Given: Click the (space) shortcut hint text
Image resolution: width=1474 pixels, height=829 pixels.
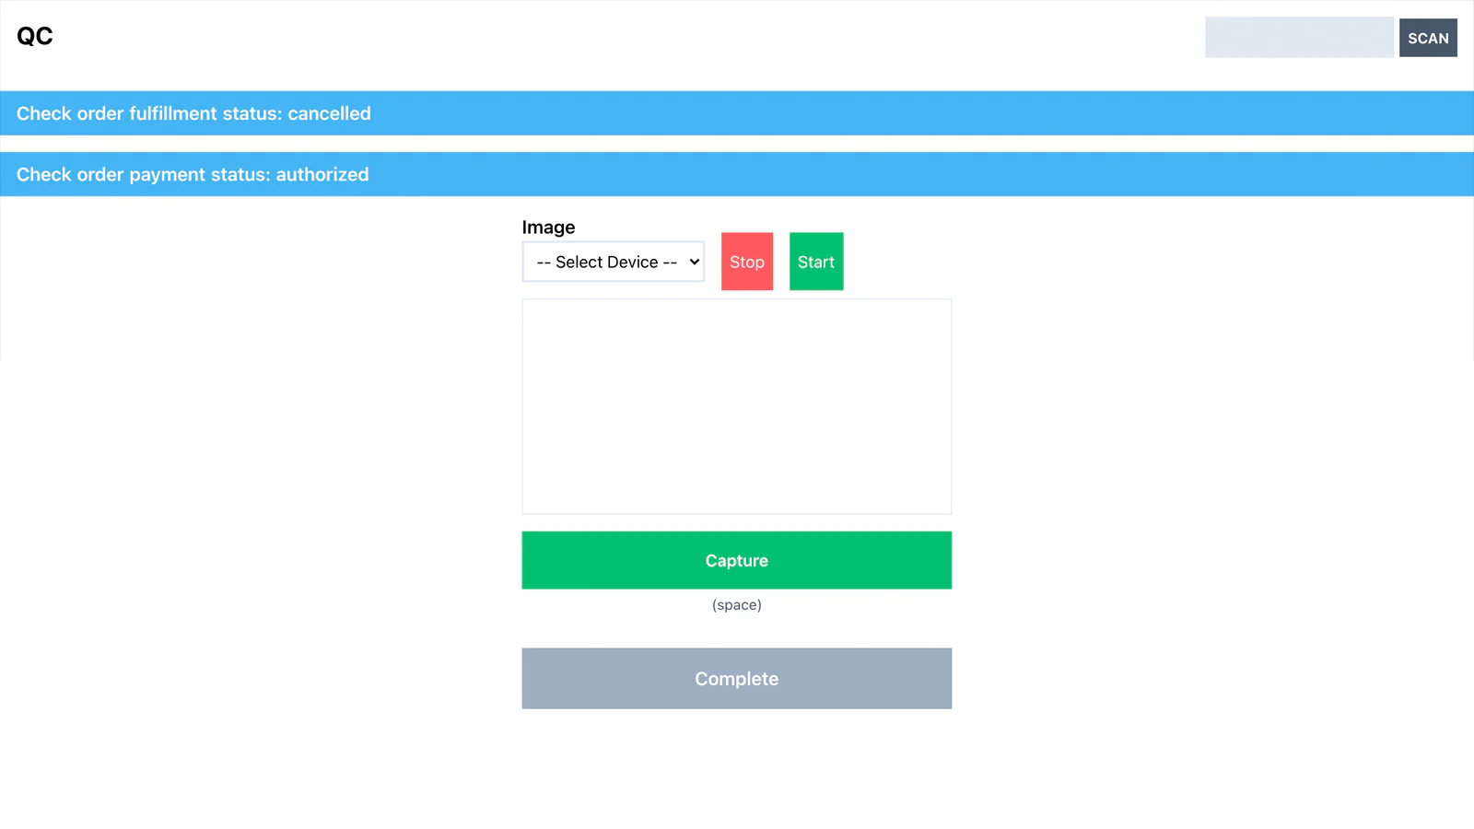Looking at the screenshot, I should point(737,605).
